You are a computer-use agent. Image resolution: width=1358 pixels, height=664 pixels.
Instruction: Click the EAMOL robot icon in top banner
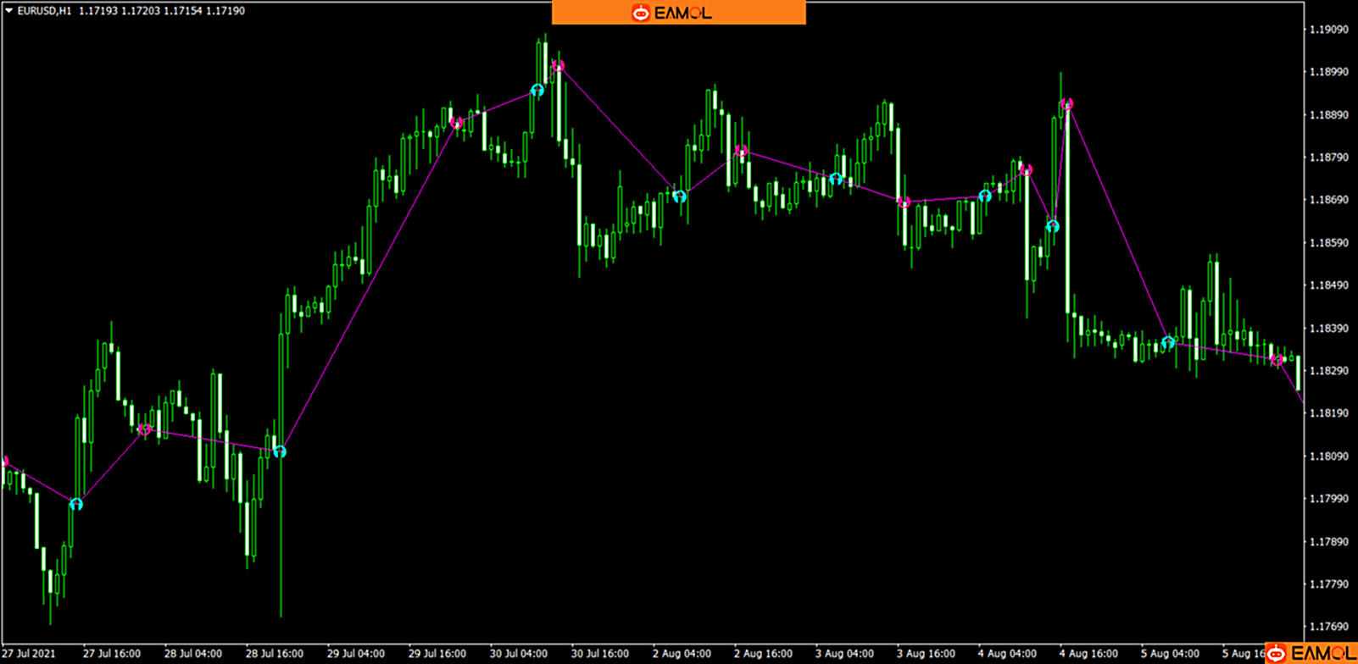pyautogui.click(x=641, y=13)
